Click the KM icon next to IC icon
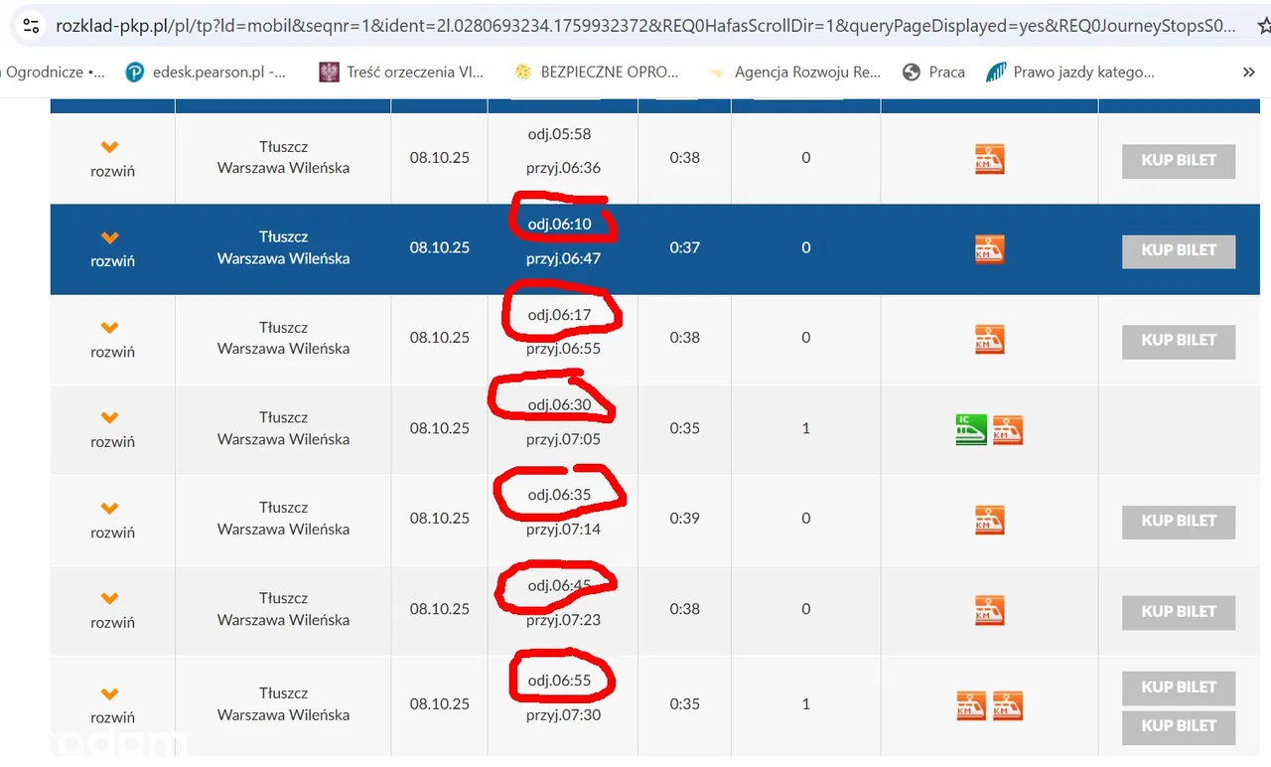The width and height of the screenshot is (1271, 767). (1008, 429)
